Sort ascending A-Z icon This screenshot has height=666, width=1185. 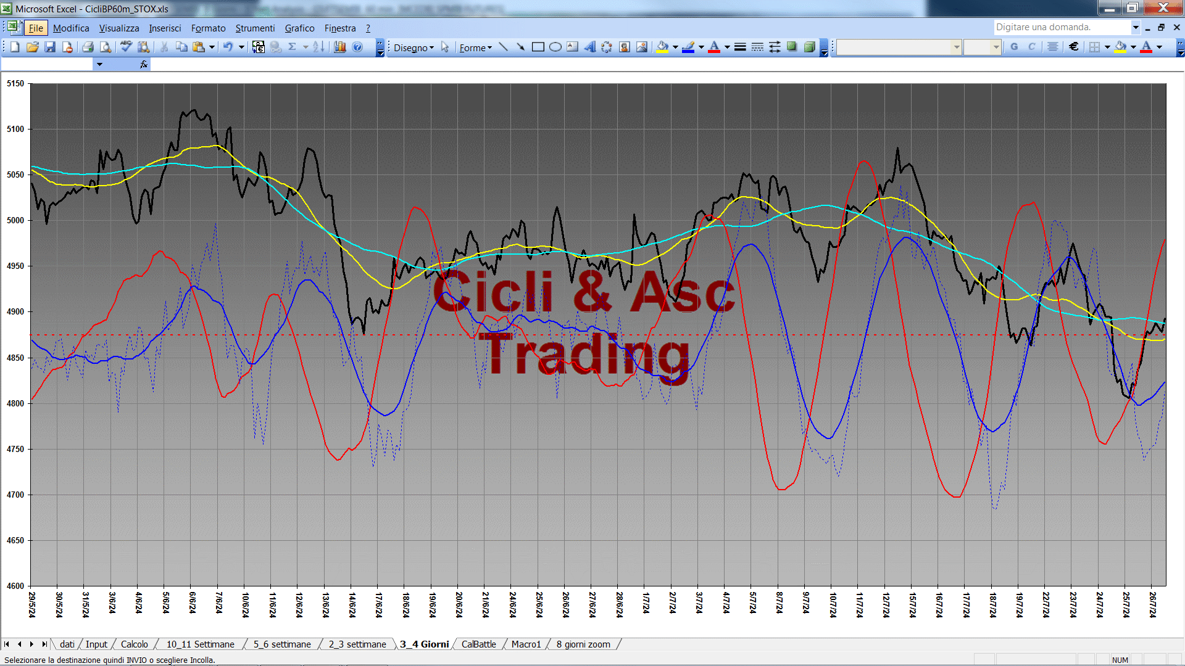(318, 47)
